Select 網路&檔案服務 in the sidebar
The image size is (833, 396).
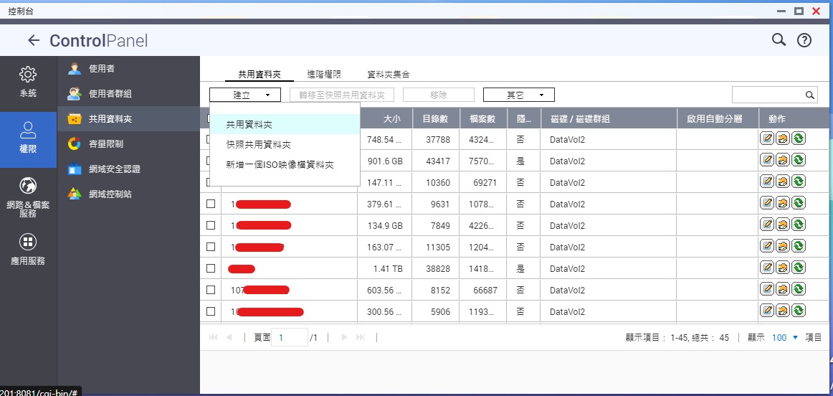coord(28,197)
